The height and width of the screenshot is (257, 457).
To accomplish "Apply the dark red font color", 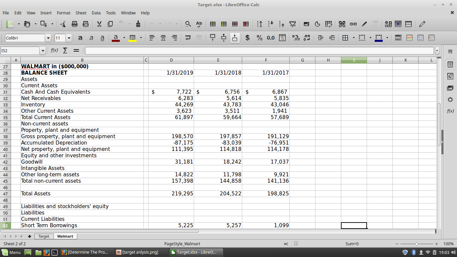I will point(116,38).
